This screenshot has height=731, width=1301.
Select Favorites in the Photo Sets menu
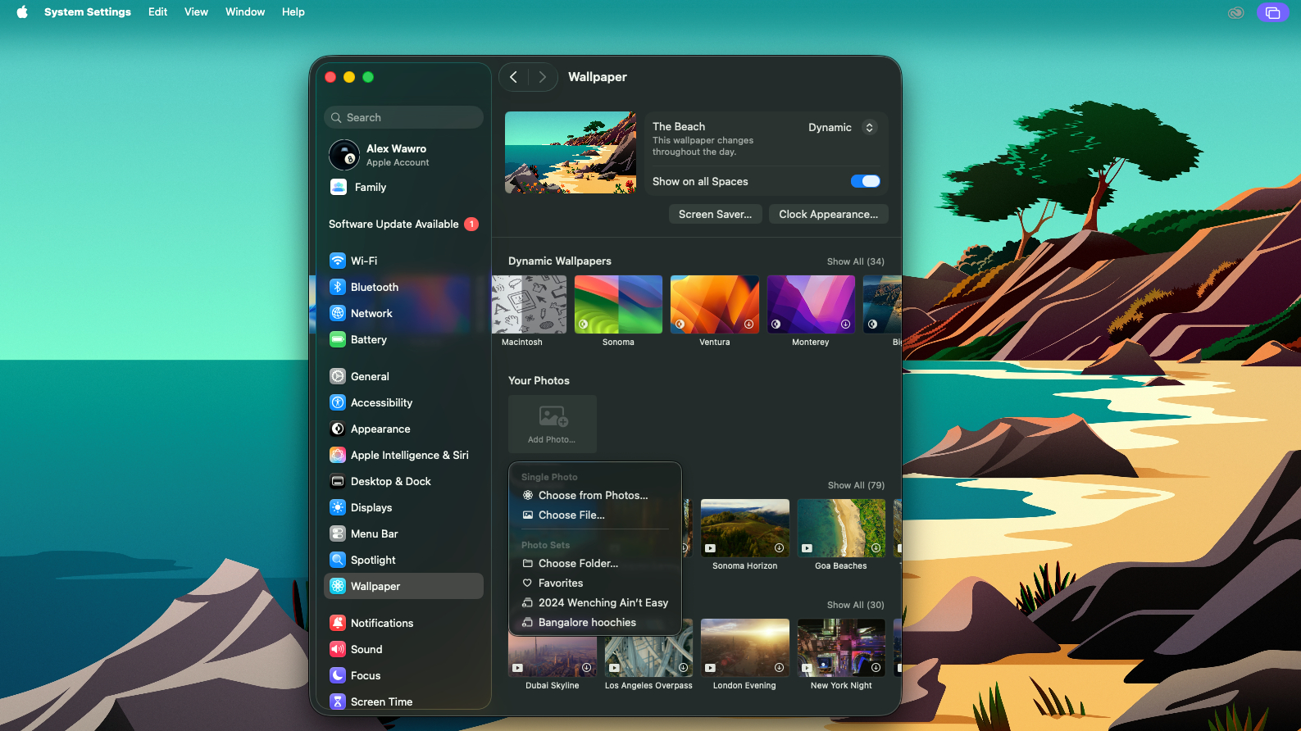coord(595,583)
